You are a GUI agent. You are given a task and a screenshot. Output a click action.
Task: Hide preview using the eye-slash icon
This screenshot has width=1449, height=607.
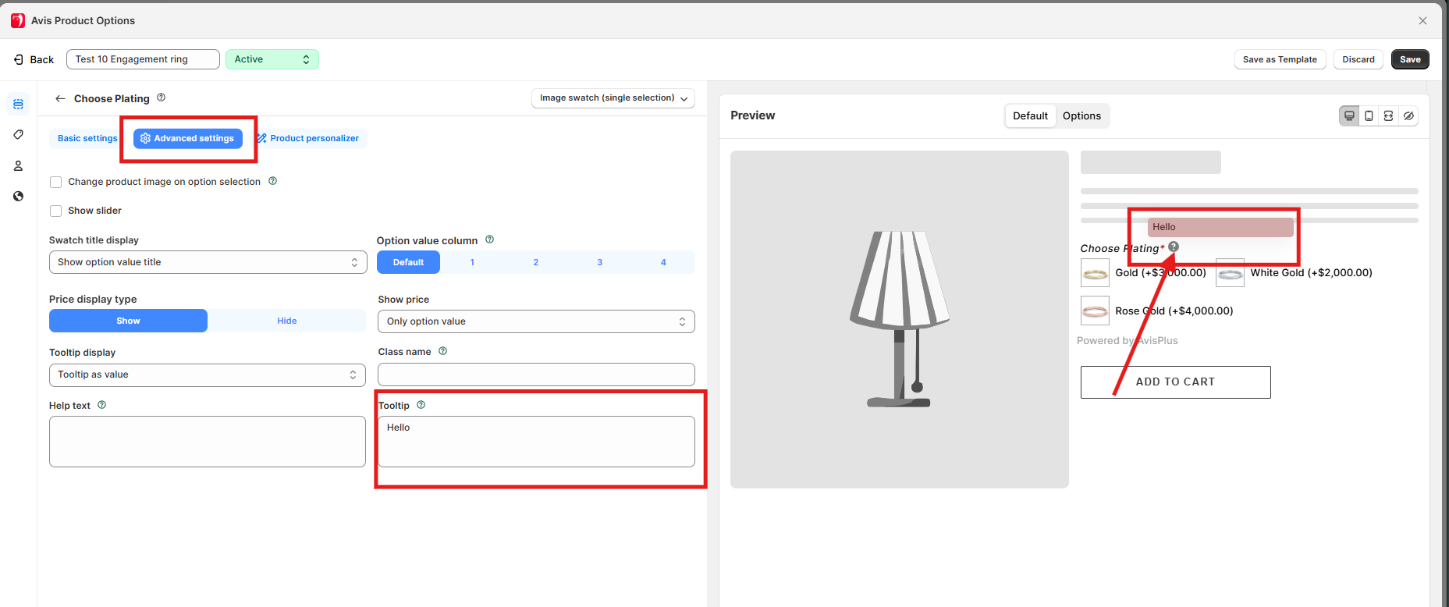click(1408, 115)
